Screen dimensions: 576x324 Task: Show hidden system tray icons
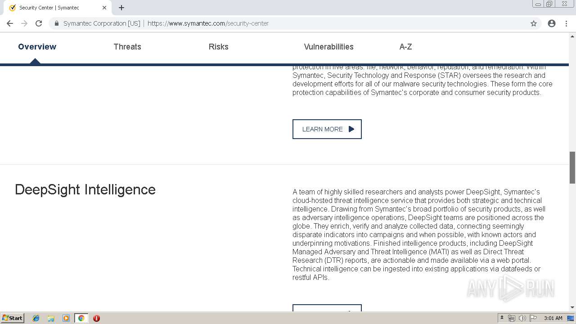point(502,318)
